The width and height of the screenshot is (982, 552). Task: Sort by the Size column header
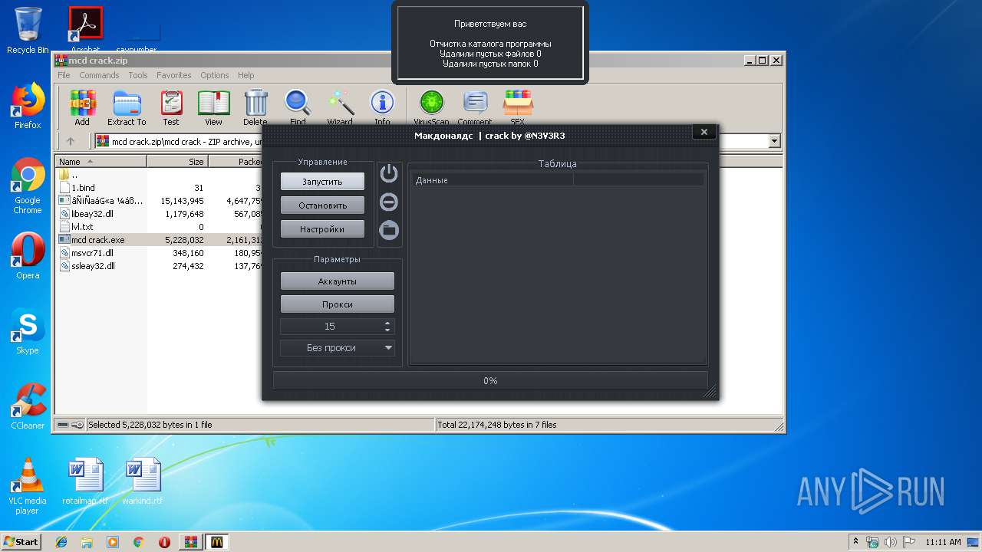177,162
